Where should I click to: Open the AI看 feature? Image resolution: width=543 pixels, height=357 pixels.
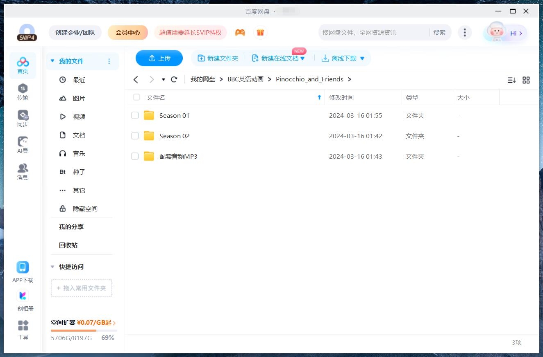[x=23, y=144]
